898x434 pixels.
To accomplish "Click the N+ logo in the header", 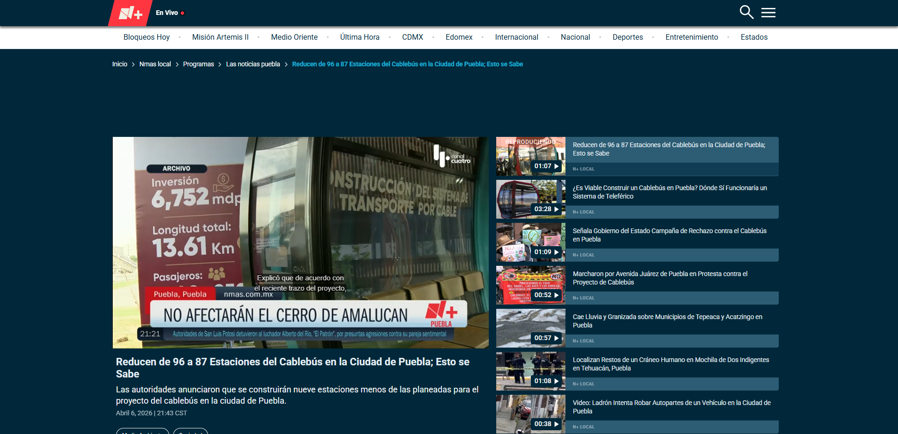I will [130, 13].
